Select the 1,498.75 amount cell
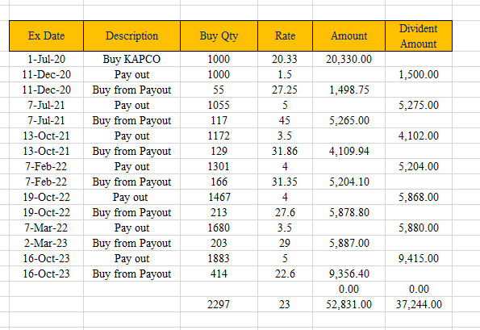Screen dimensions: 480x330 349,90
